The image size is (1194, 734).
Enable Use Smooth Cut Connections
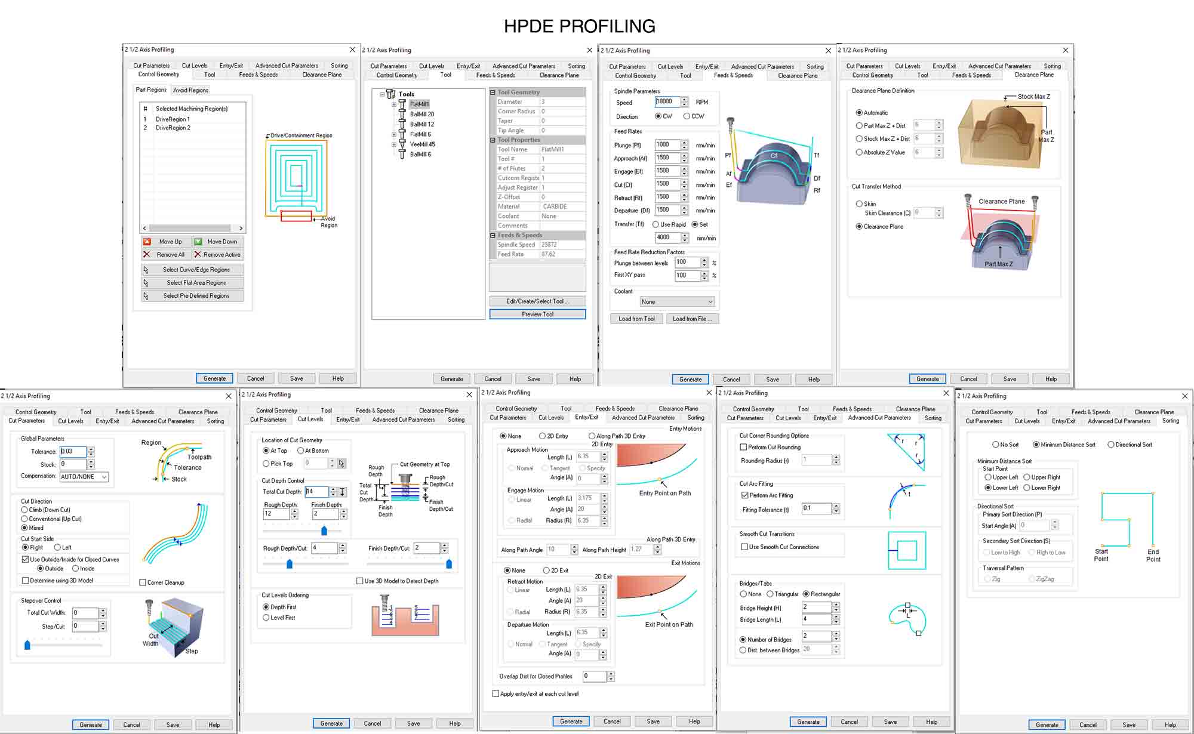780,547
